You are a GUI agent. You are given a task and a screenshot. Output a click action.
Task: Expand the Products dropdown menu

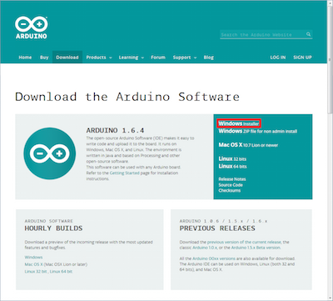pyautogui.click(x=99, y=58)
